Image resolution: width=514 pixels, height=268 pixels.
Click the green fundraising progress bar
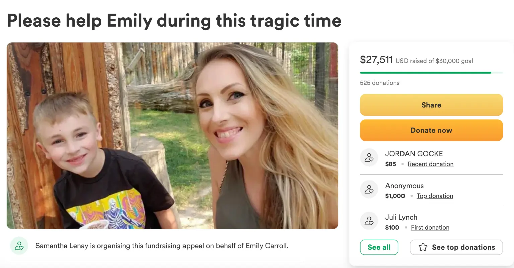click(x=425, y=72)
